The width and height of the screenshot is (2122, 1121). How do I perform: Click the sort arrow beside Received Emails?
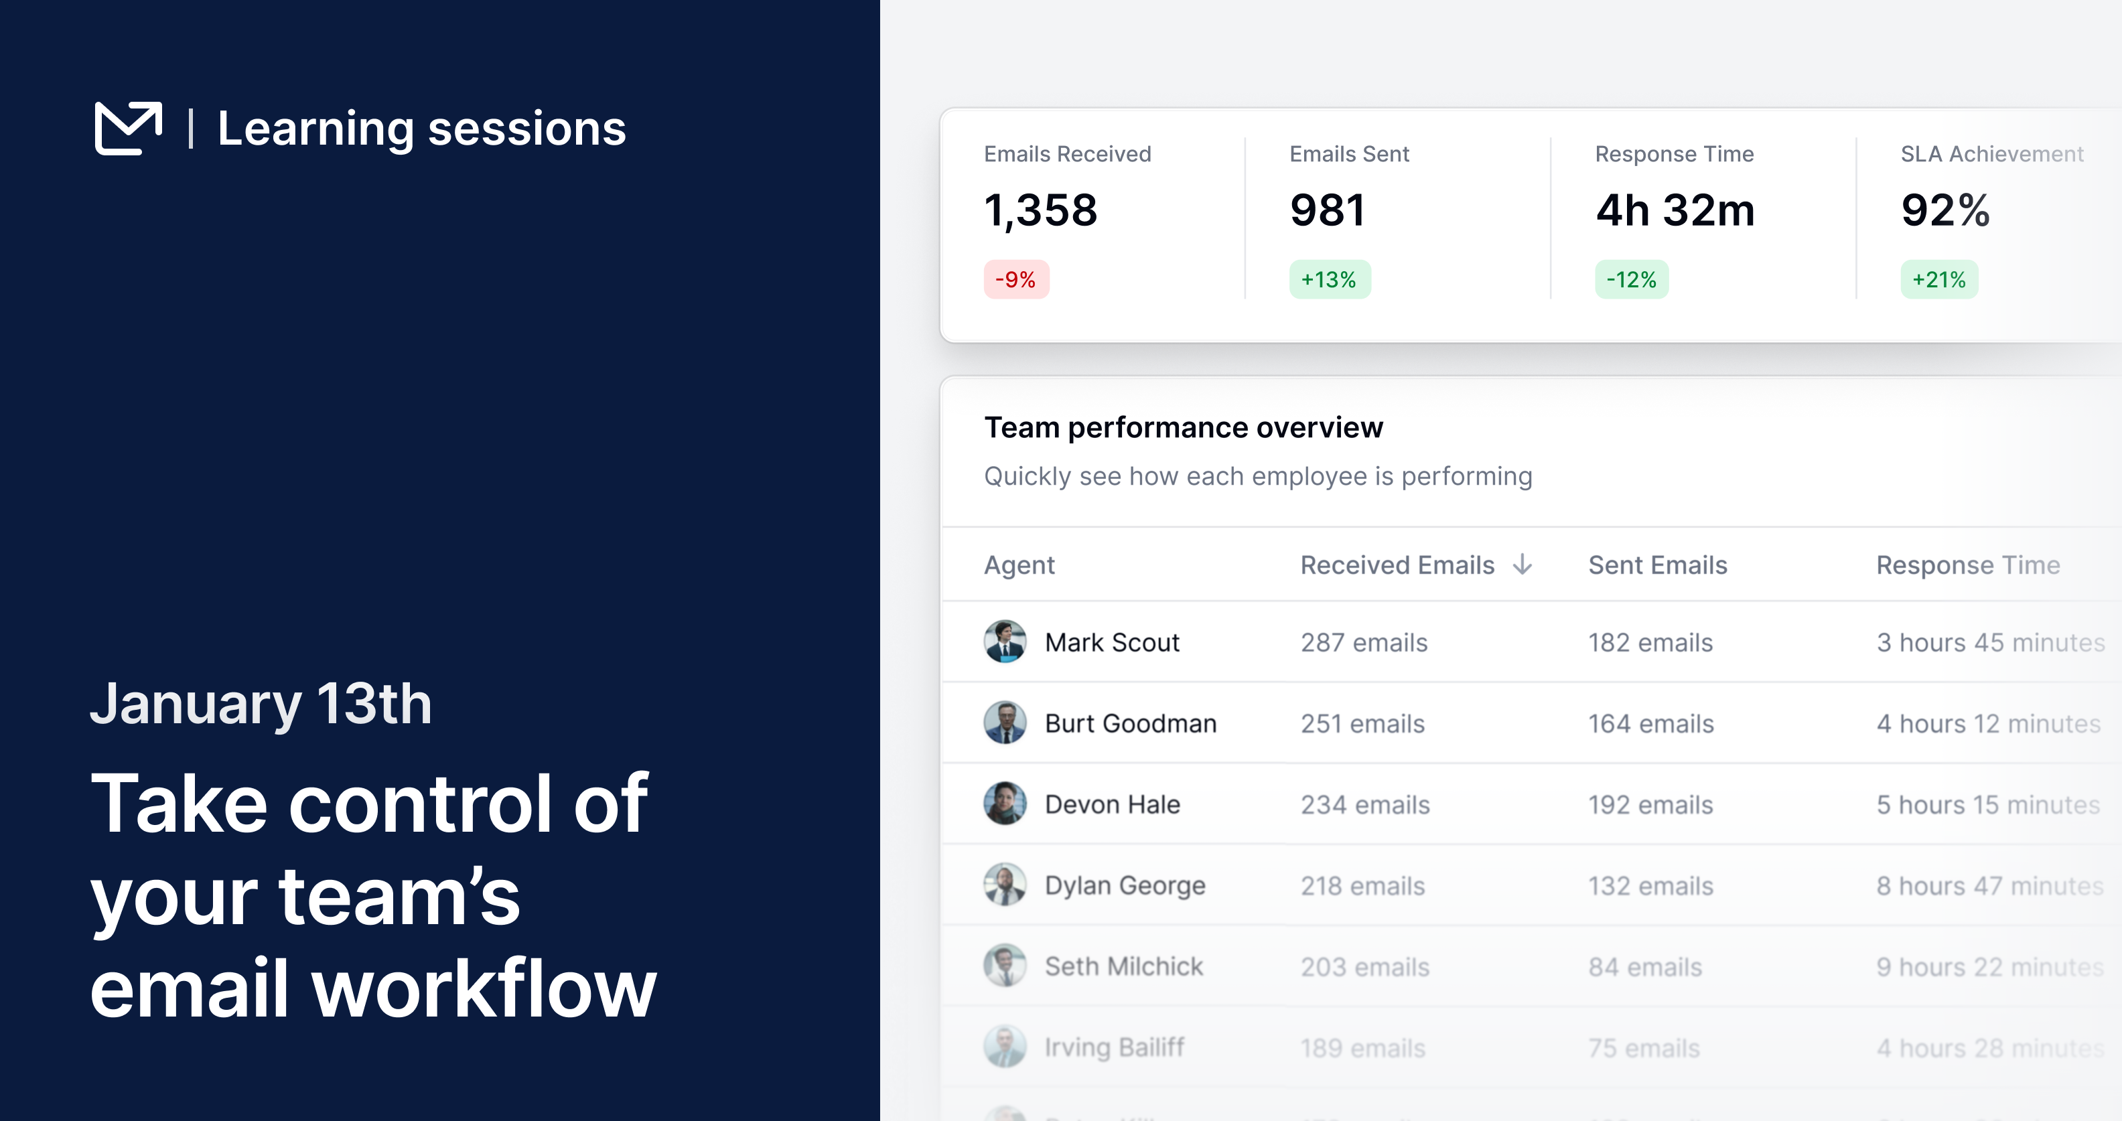[1523, 565]
